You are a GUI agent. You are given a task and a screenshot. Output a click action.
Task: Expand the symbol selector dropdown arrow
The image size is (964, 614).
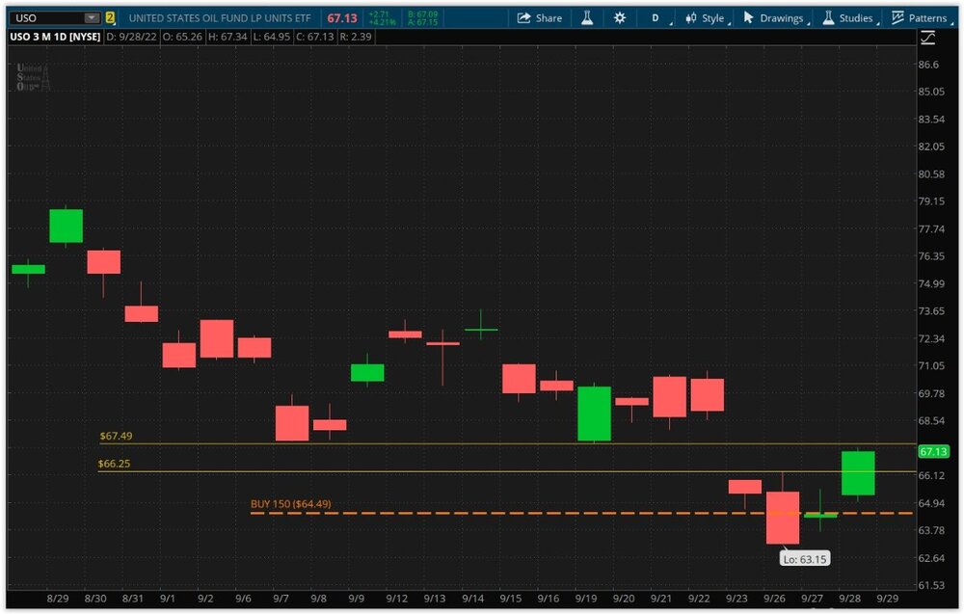(x=91, y=18)
